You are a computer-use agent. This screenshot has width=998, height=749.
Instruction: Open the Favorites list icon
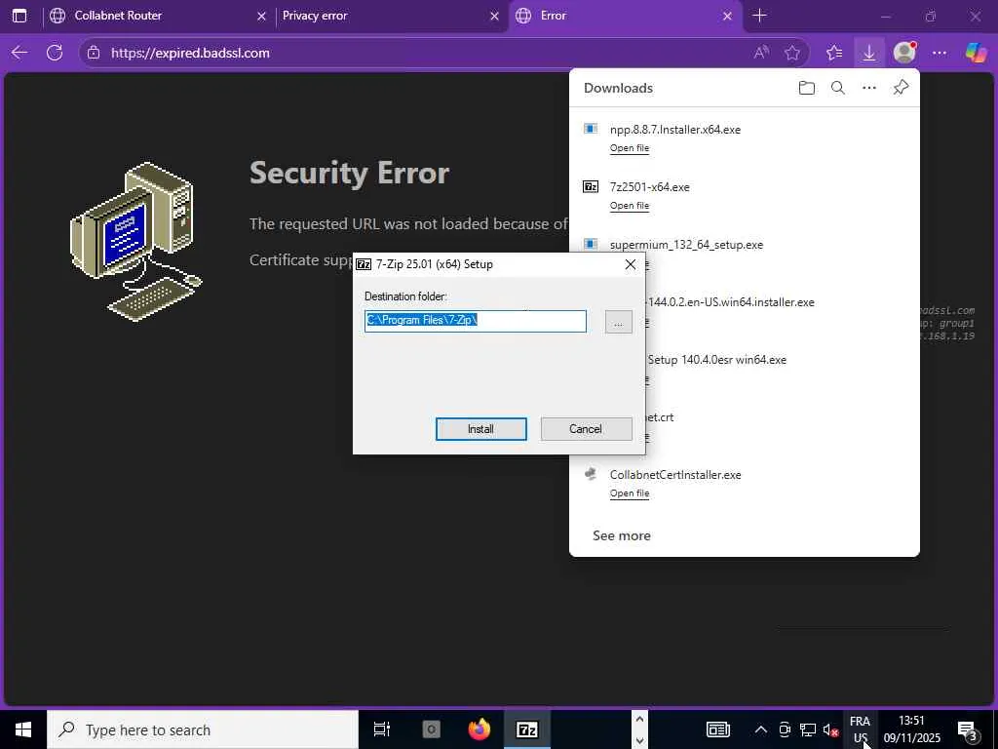pyautogui.click(x=834, y=53)
